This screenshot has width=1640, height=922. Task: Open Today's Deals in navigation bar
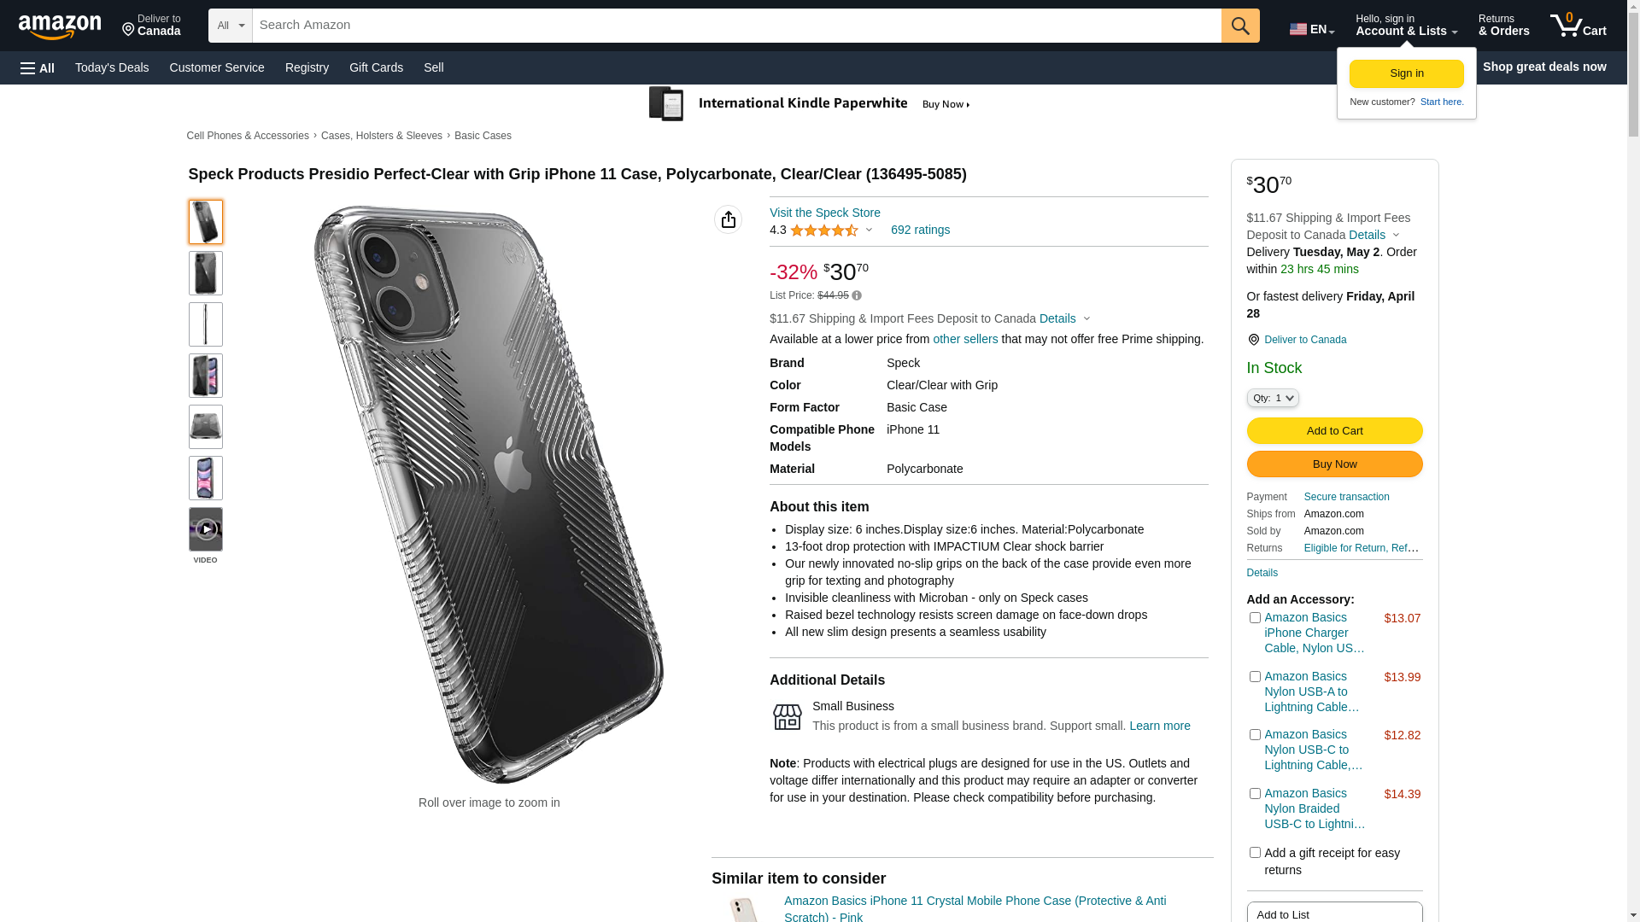point(112,67)
